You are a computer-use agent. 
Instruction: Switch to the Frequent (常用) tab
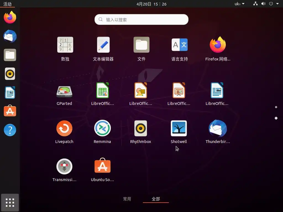pyautogui.click(x=127, y=199)
